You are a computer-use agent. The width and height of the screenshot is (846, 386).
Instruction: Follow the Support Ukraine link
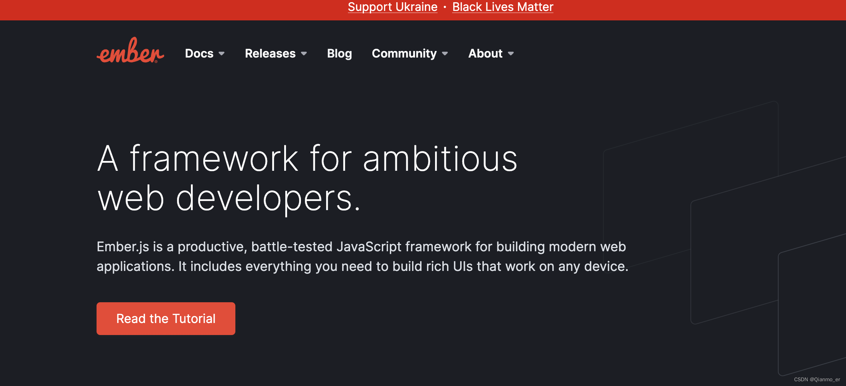[392, 7]
